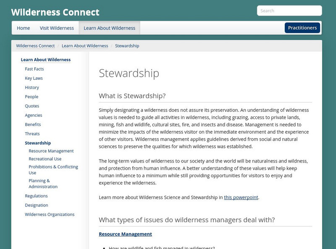This screenshot has height=249, width=336.
Task: Select Threats in the sidebar
Action: (32, 134)
